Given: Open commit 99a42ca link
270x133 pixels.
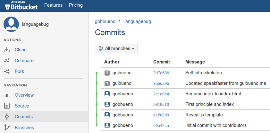Looking at the screenshot, I should [161, 126].
